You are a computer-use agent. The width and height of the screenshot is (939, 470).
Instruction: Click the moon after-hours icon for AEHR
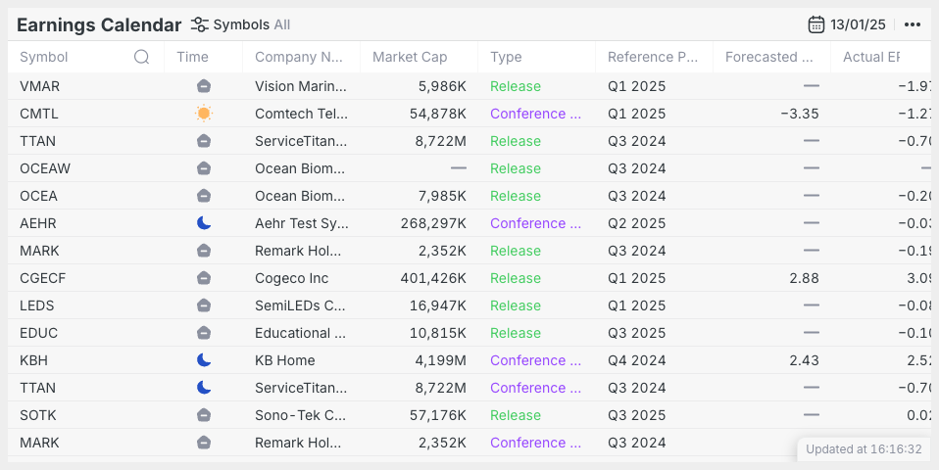click(204, 223)
